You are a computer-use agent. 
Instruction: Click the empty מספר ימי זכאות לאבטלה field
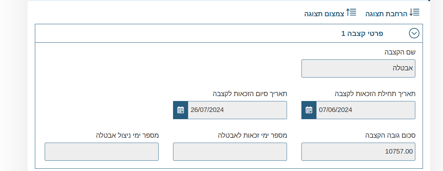230,152
